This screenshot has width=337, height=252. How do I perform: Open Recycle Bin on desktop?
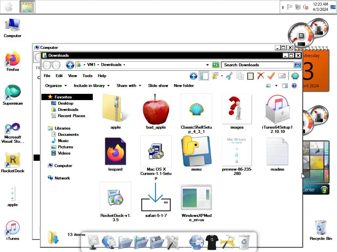[x=321, y=230]
